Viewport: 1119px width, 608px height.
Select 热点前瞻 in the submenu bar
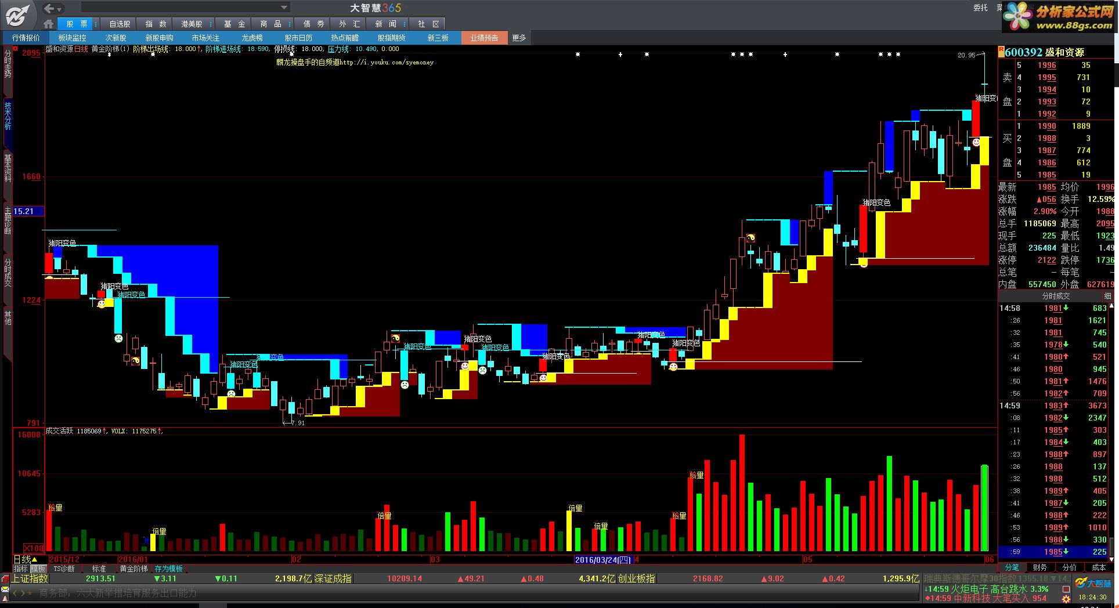click(345, 38)
